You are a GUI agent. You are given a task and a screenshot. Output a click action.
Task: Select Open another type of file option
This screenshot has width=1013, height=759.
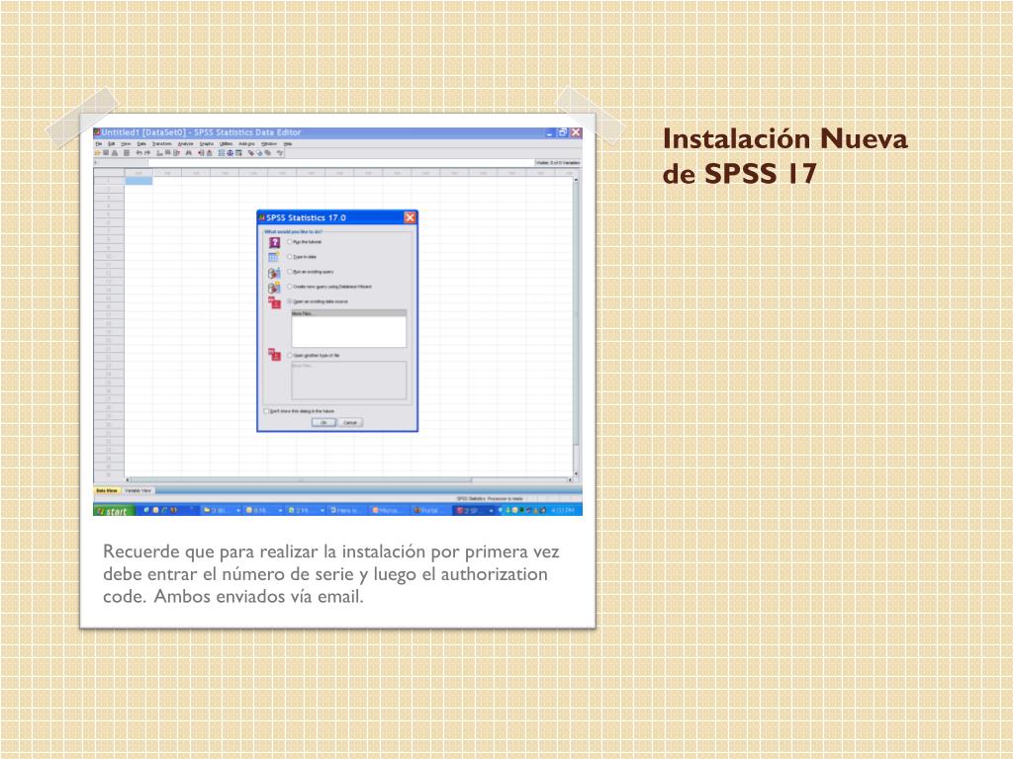click(290, 355)
